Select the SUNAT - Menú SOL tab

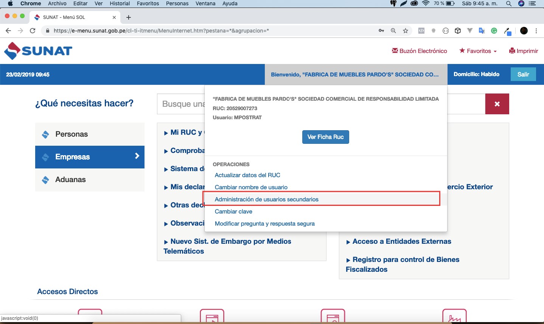[x=76, y=17]
